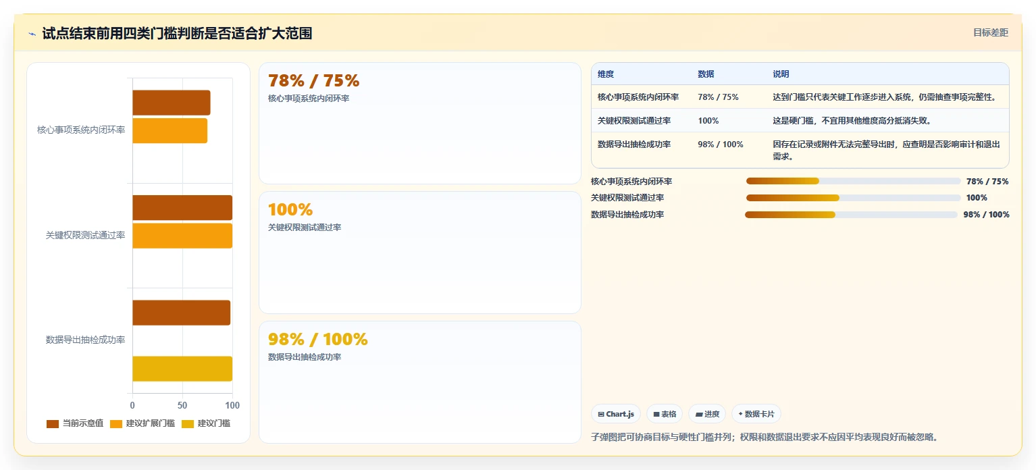Click the 数据导出抽检成功率 table row cell

coord(634,145)
